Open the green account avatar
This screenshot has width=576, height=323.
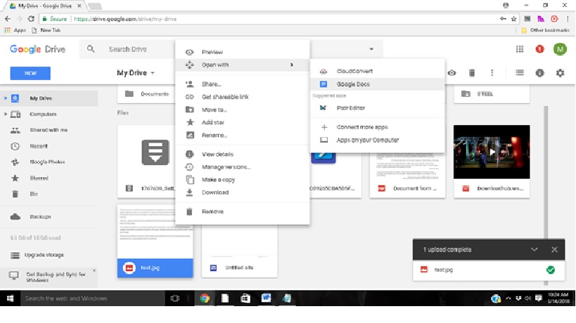click(560, 48)
